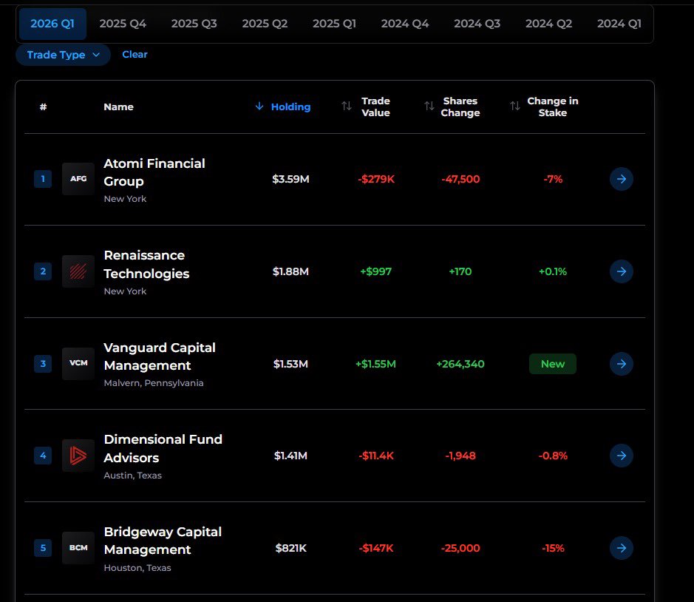Image resolution: width=694 pixels, height=602 pixels.
Task: Switch to the 2024 Q2 tab
Action: point(548,24)
